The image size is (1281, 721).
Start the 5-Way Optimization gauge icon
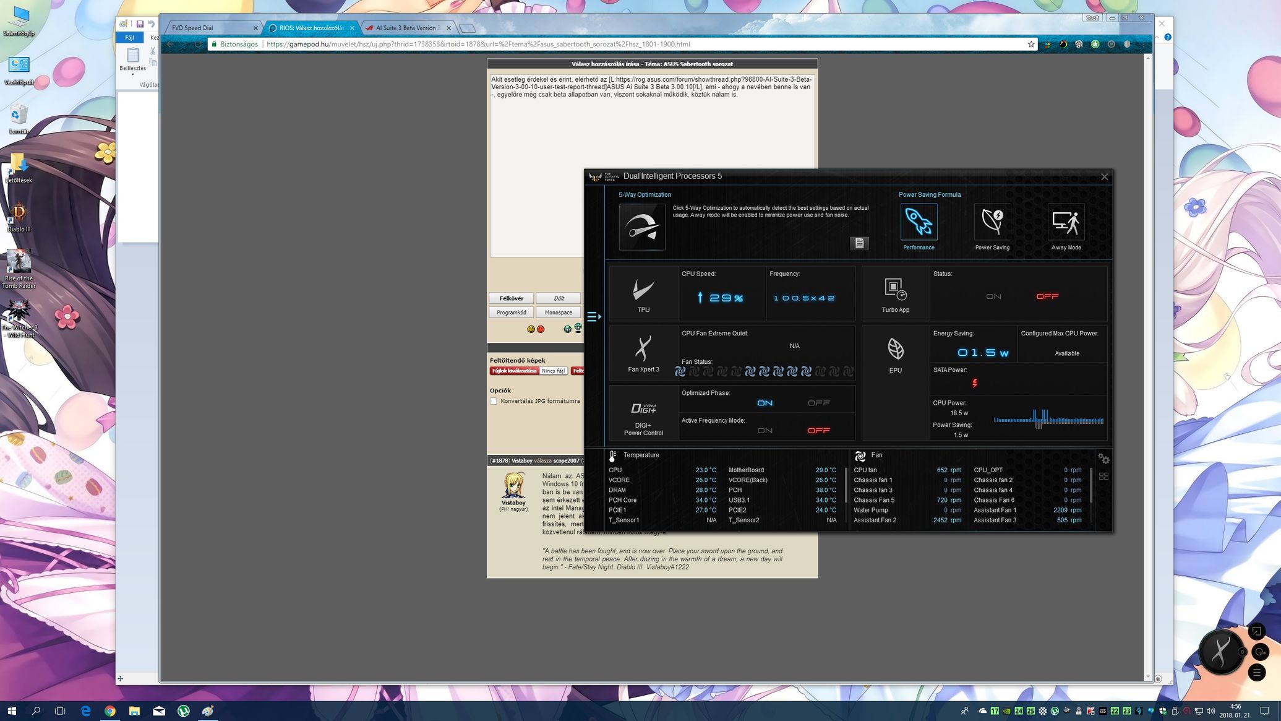pos(642,227)
